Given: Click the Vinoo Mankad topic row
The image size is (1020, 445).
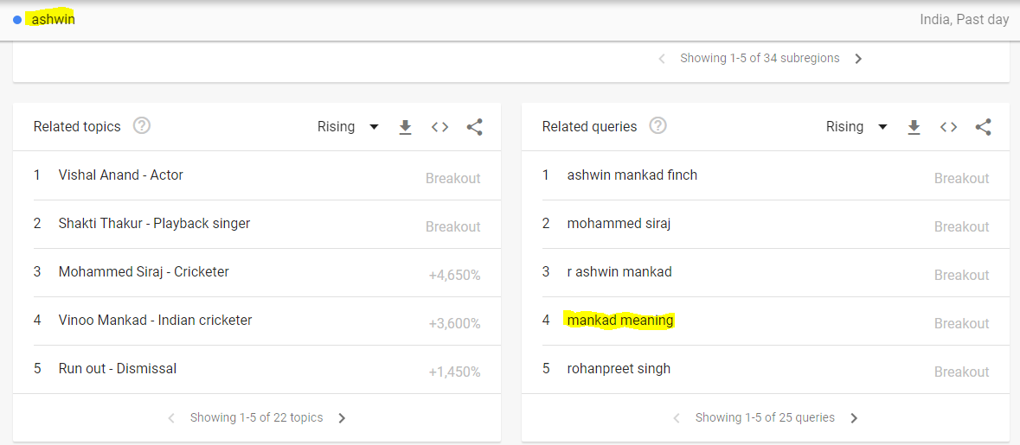Looking at the screenshot, I should tap(156, 321).
